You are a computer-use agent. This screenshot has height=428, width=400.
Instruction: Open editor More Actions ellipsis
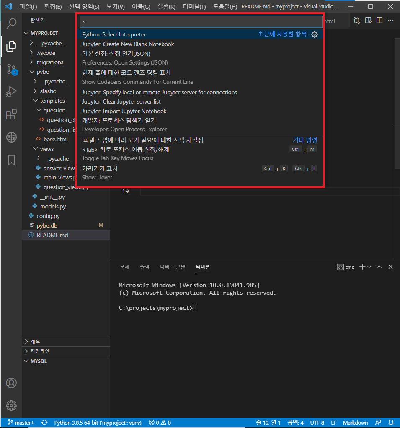point(390,21)
